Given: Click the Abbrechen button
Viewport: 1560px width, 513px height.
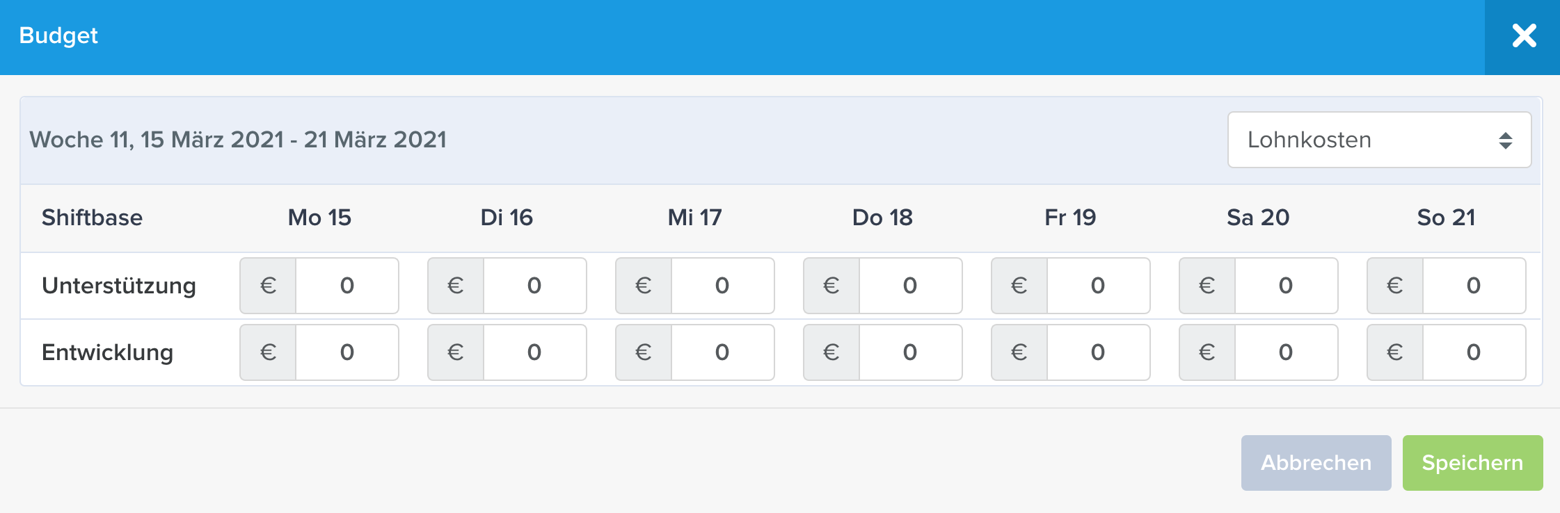Looking at the screenshot, I should pos(1316,463).
